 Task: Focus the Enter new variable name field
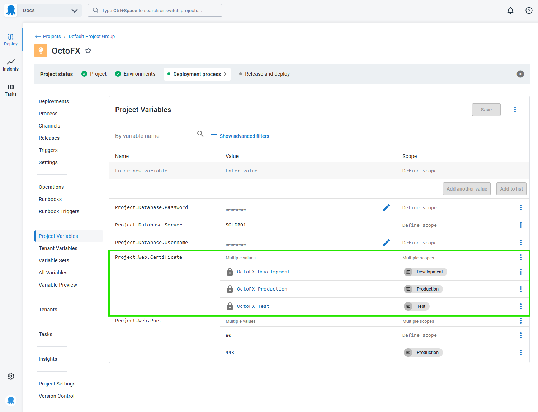coord(165,171)
